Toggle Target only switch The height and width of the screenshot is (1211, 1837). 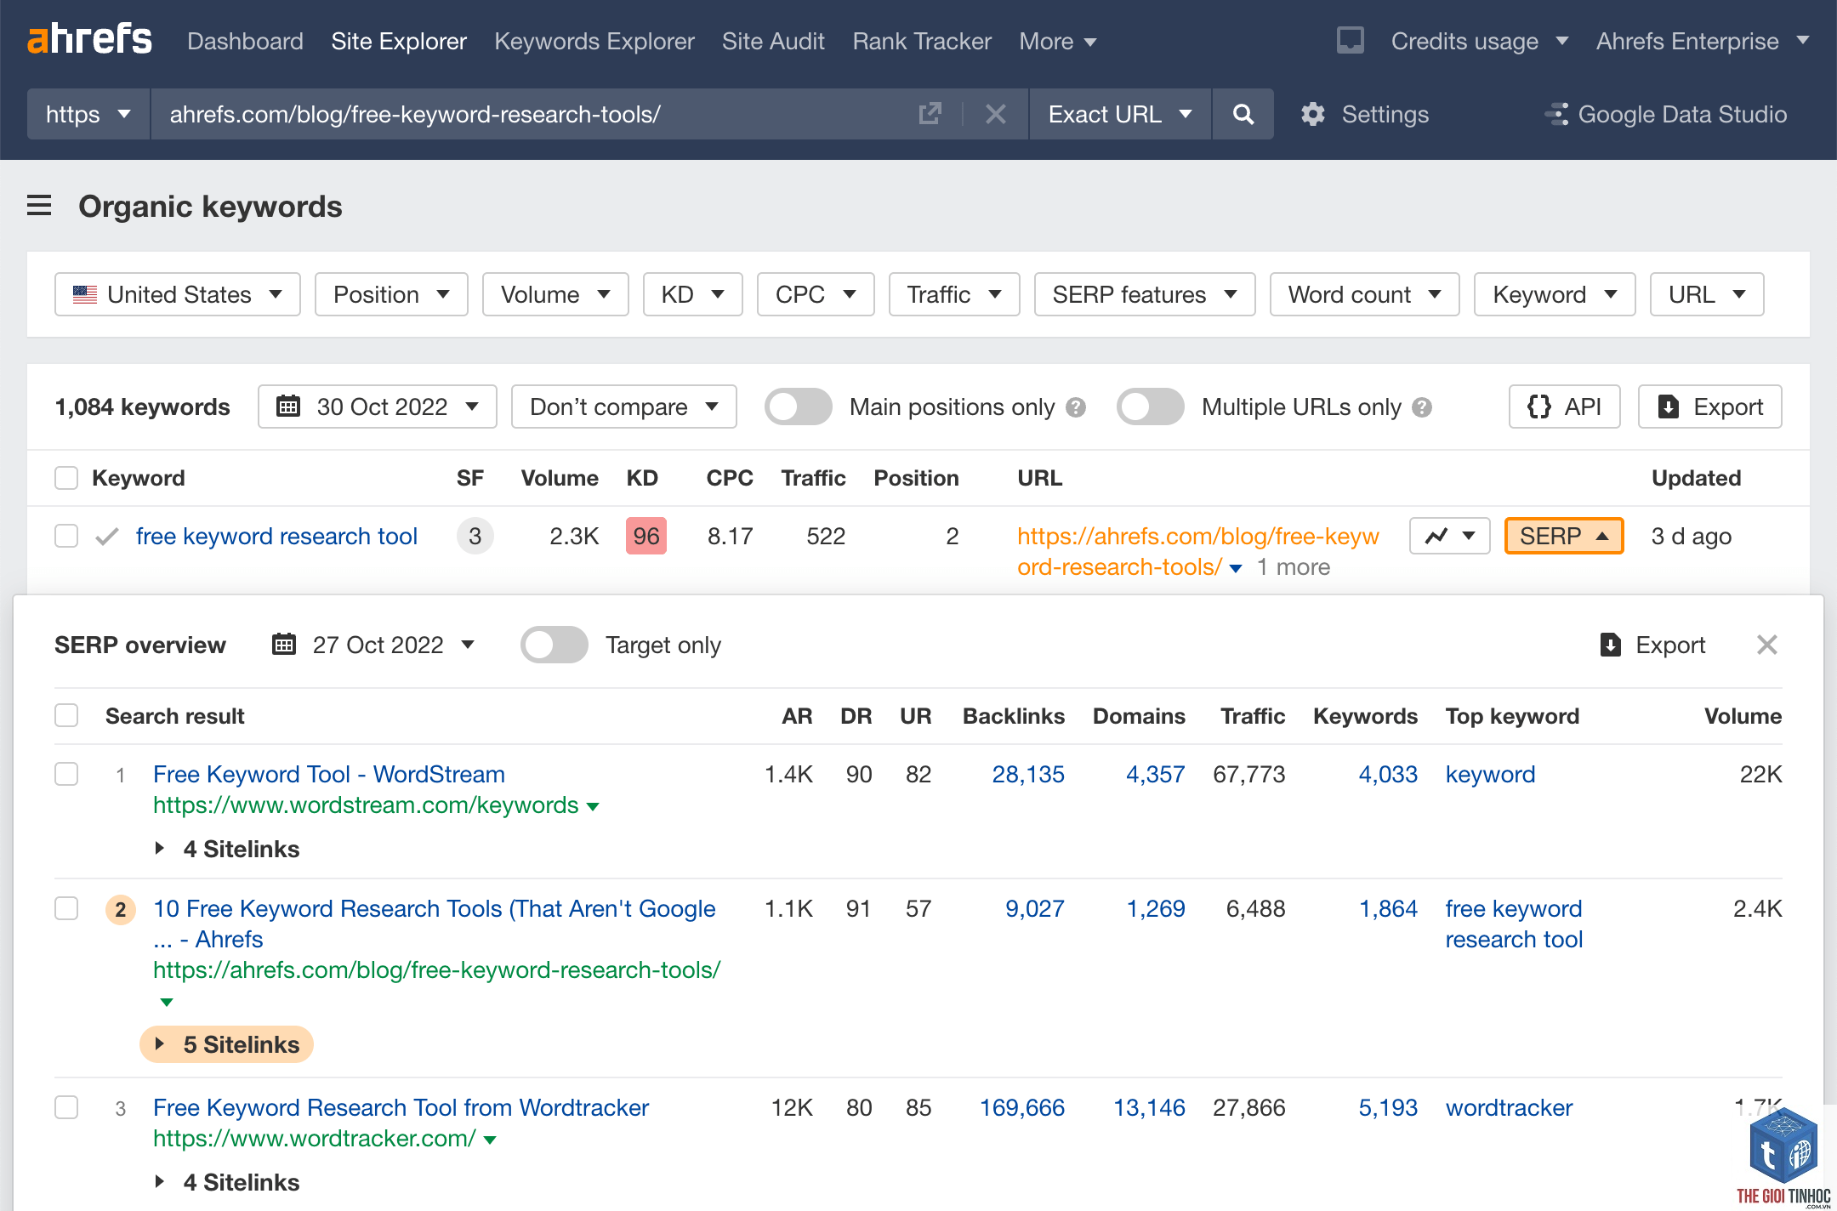[x=554, y=645]
